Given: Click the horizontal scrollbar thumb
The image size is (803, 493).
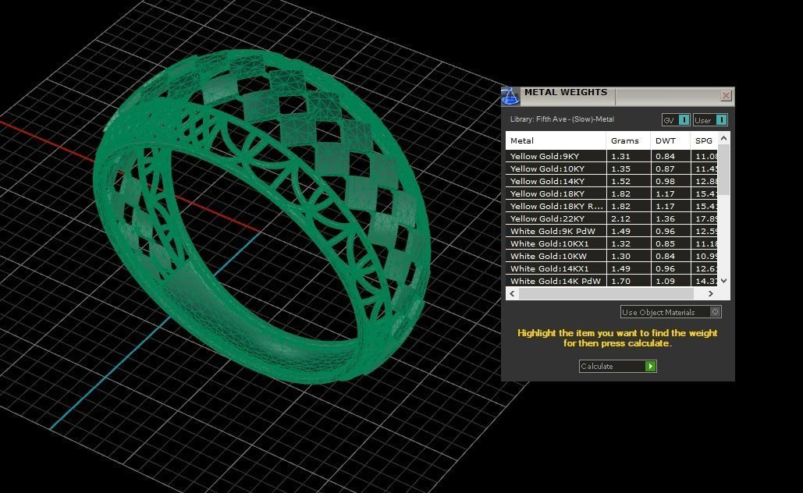Looking at the screenshot, I should (606, 293).
